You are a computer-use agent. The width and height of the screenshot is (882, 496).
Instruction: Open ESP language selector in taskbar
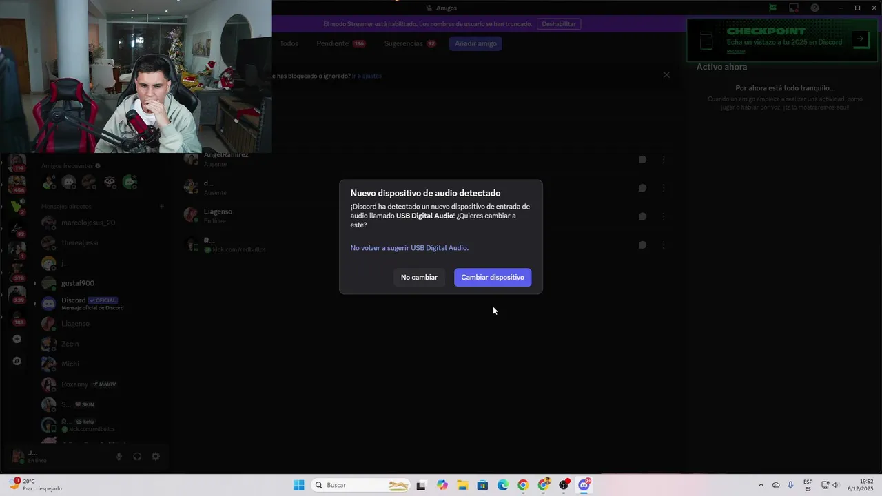(x=808, y=485)
